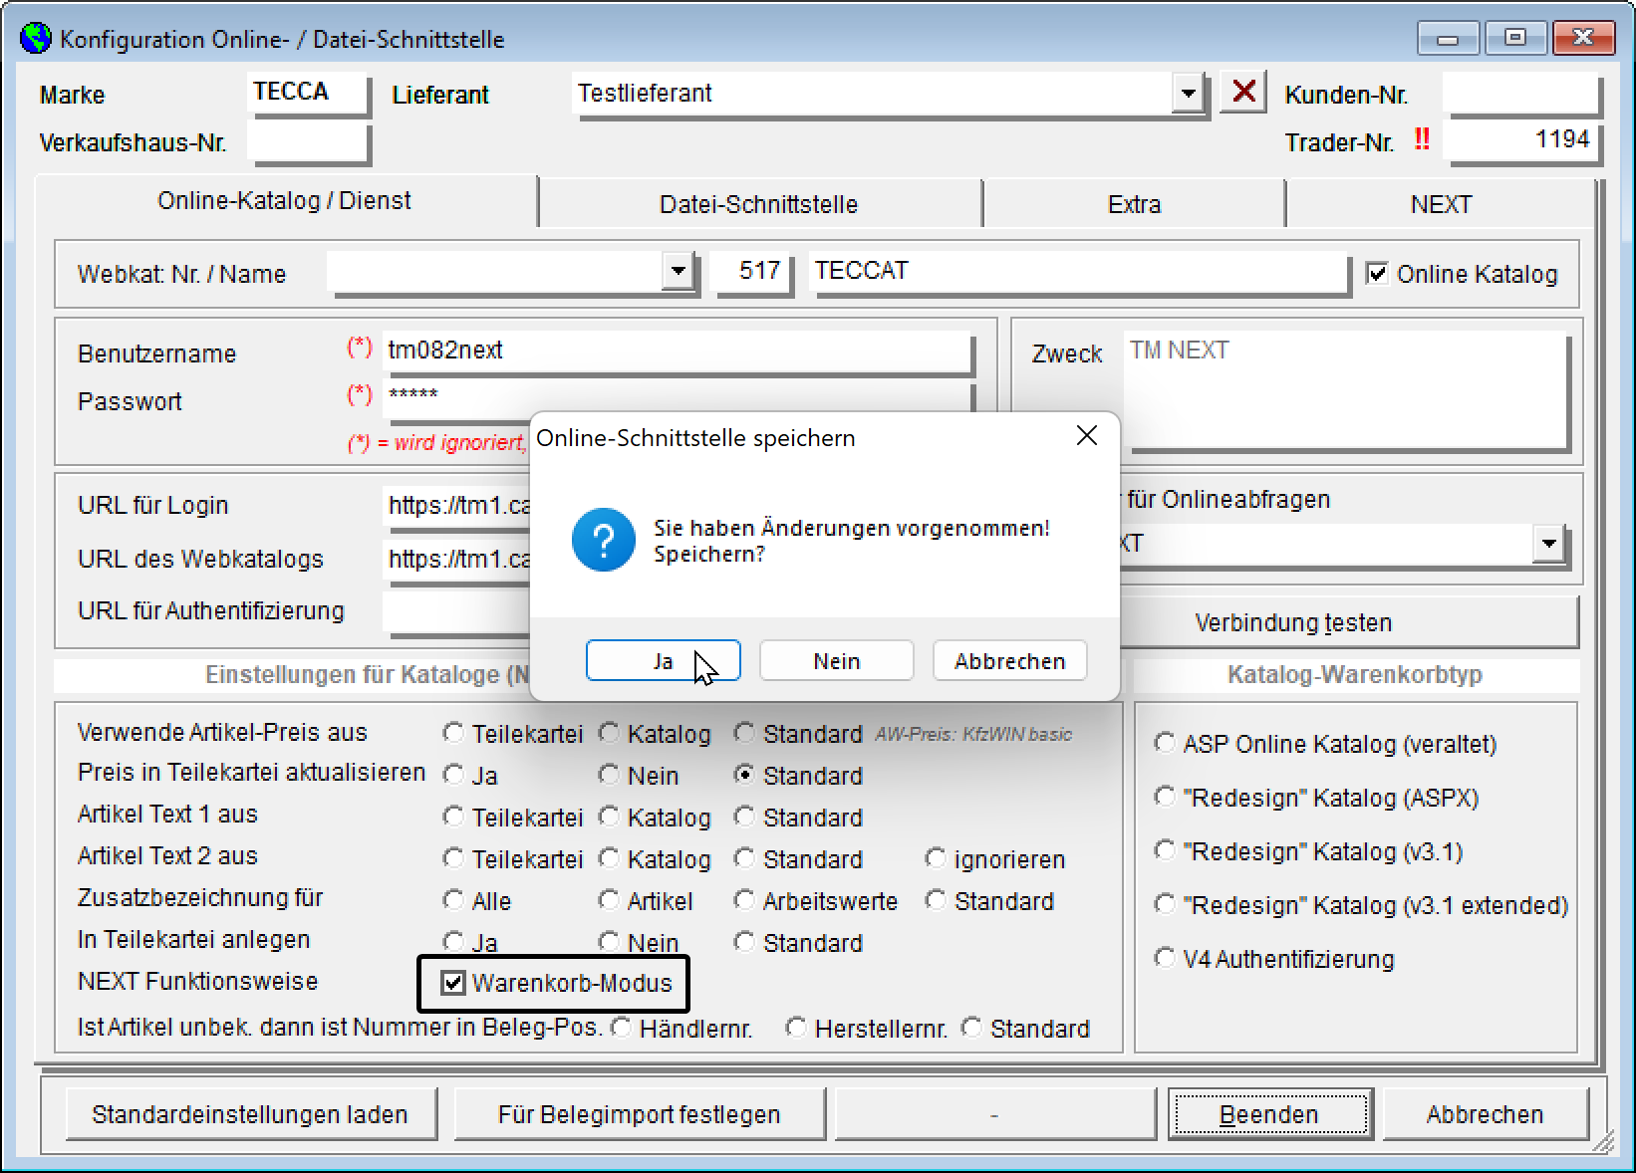Select Standard for Preis in Teilekartei aktualisieren
Image resolution: width=1636 pixels, height=1173 pixels.
[x=744, y=775]
